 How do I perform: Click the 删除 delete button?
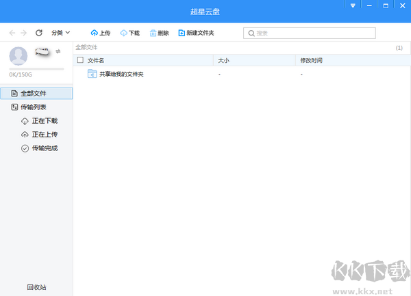point(159,33)
